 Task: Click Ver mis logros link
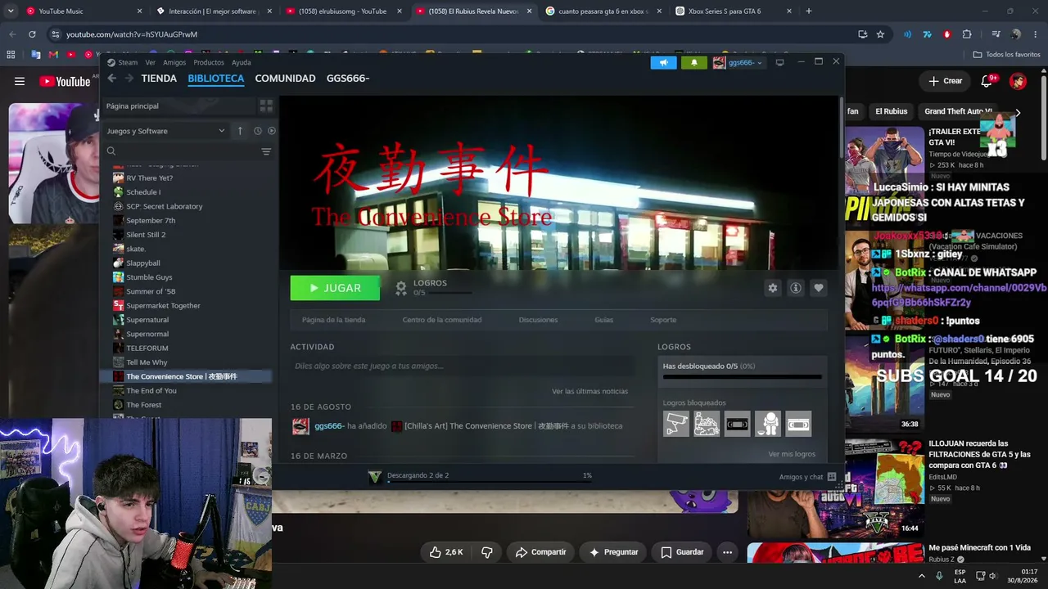[792, 454]
